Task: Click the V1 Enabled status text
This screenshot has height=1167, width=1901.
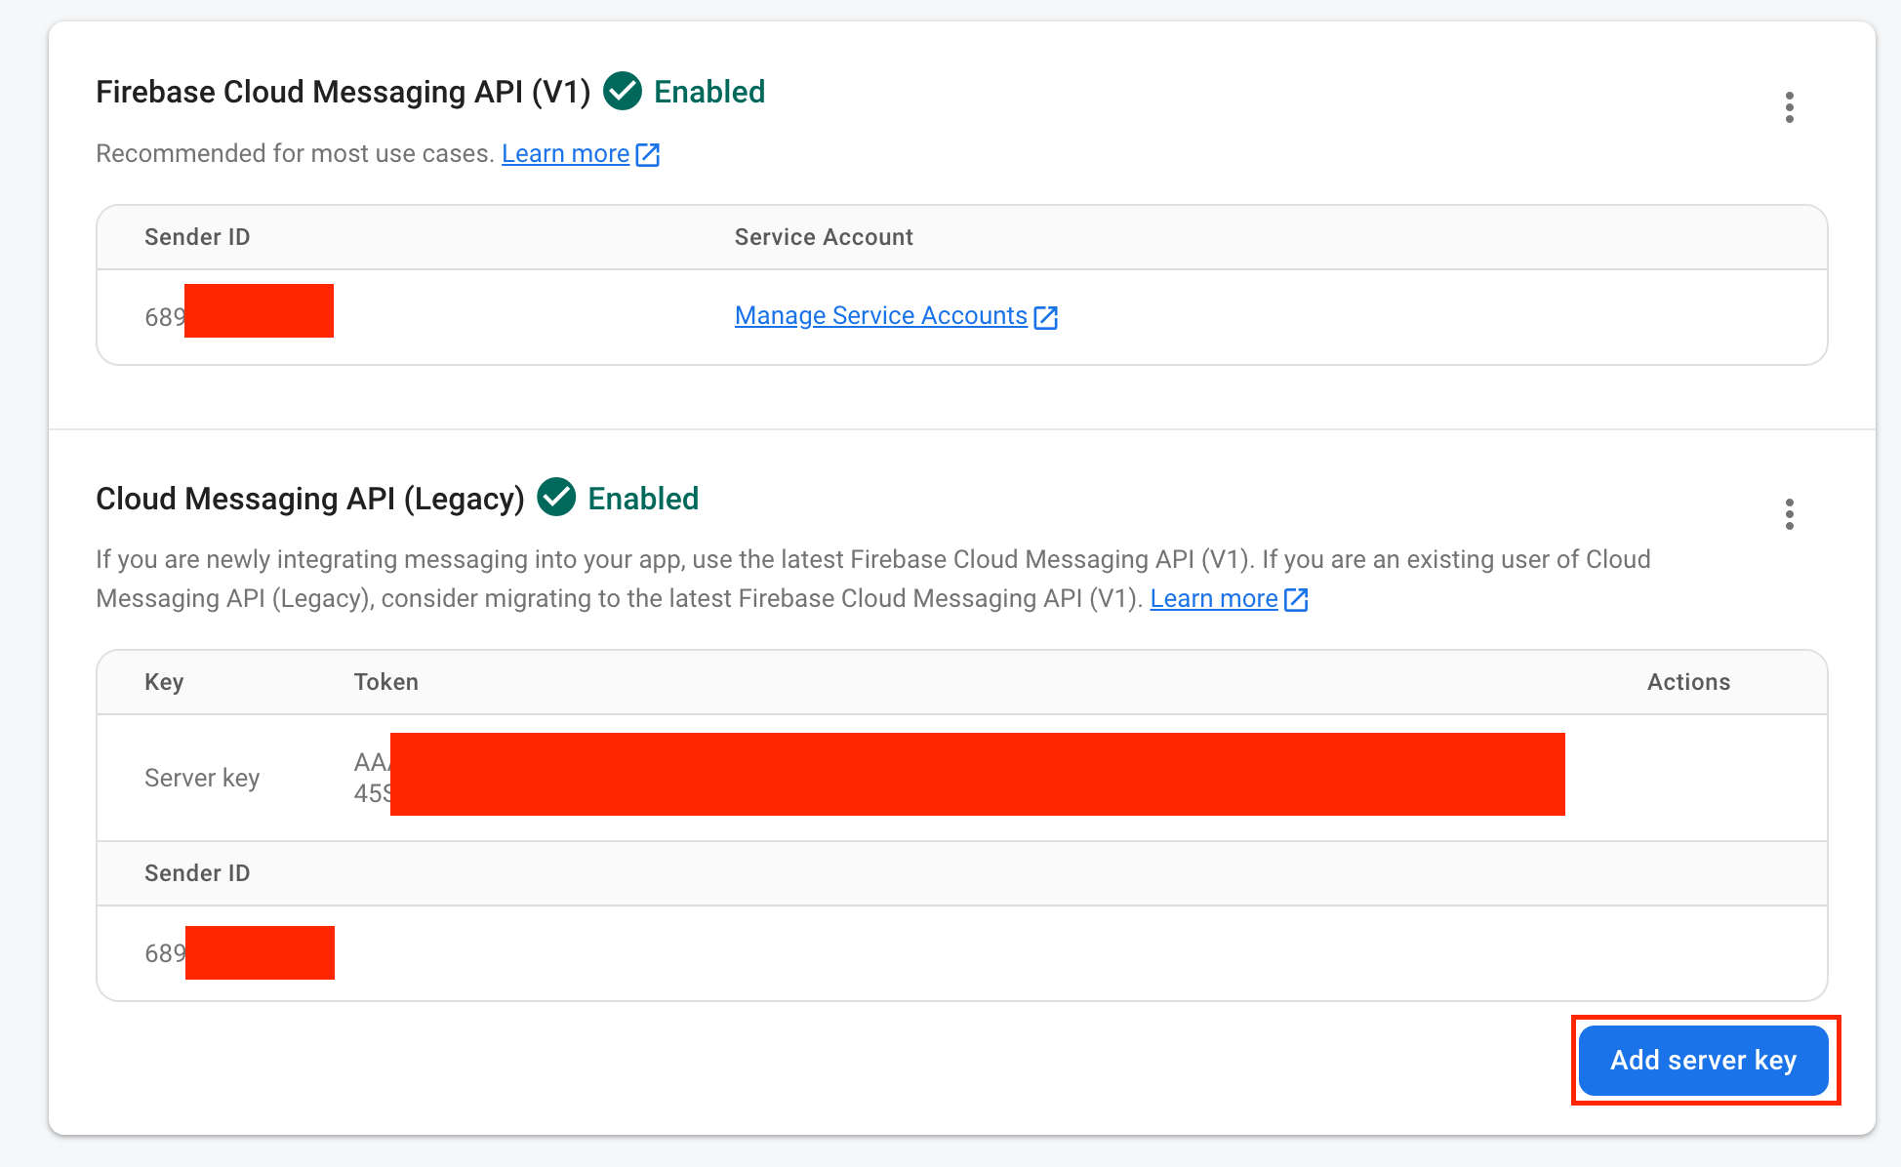Action: (x=709, y=92)
